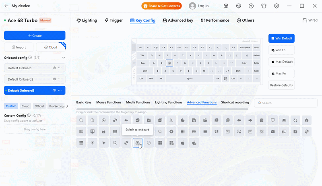Expand more config filters with right chevron
This screenshot has width=322, height=186.
[67, 106]
